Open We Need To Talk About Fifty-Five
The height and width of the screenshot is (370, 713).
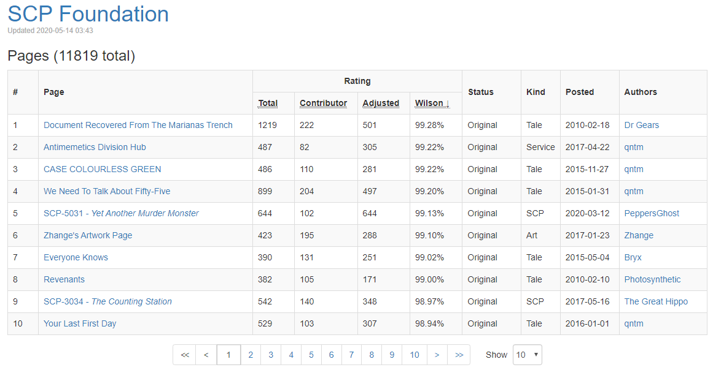pyautogui.click(x=107, y=191)
